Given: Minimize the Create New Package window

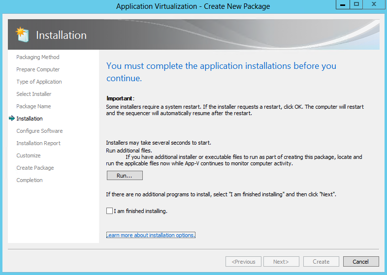Looking at the screenshot, I should (x=343, y=4).
